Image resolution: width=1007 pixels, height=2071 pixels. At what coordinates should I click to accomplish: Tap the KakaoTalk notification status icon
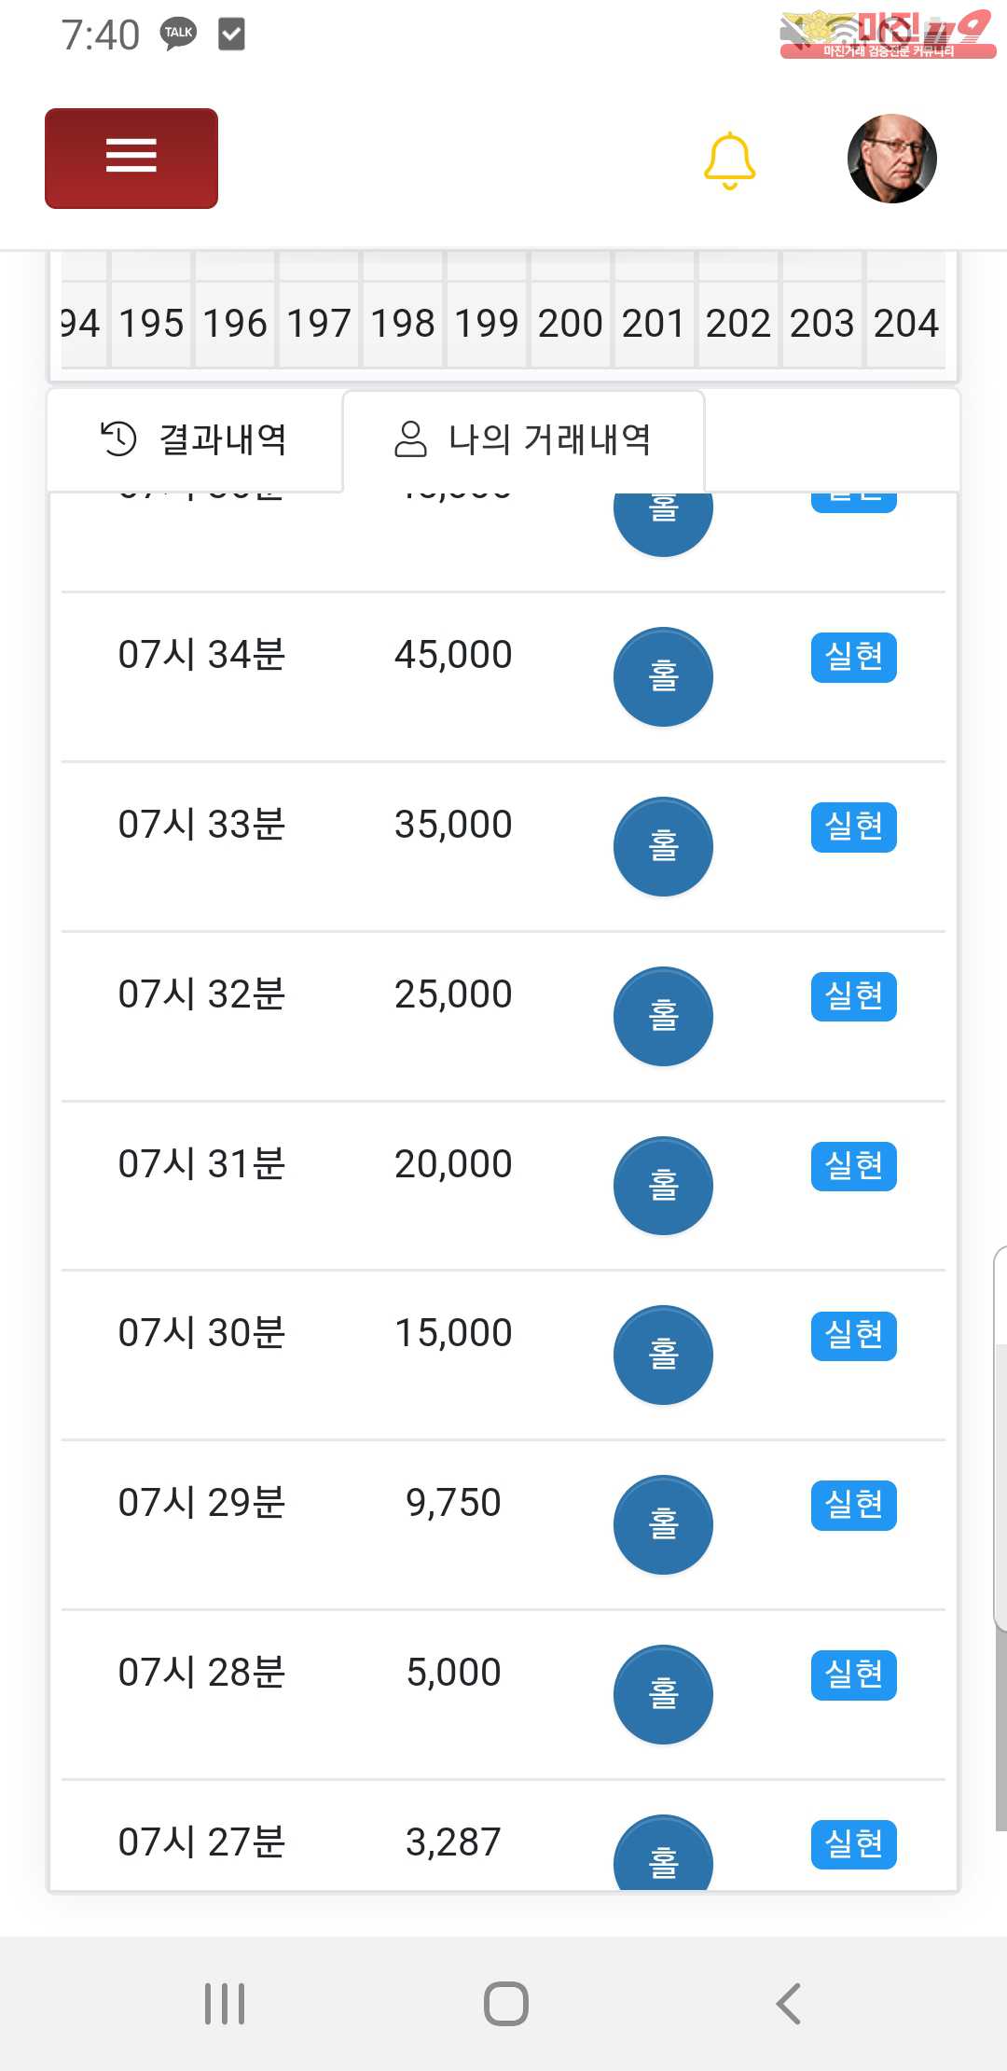178,34
